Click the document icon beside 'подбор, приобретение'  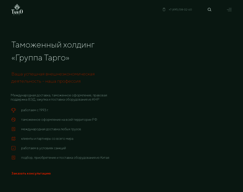point(13,157)
